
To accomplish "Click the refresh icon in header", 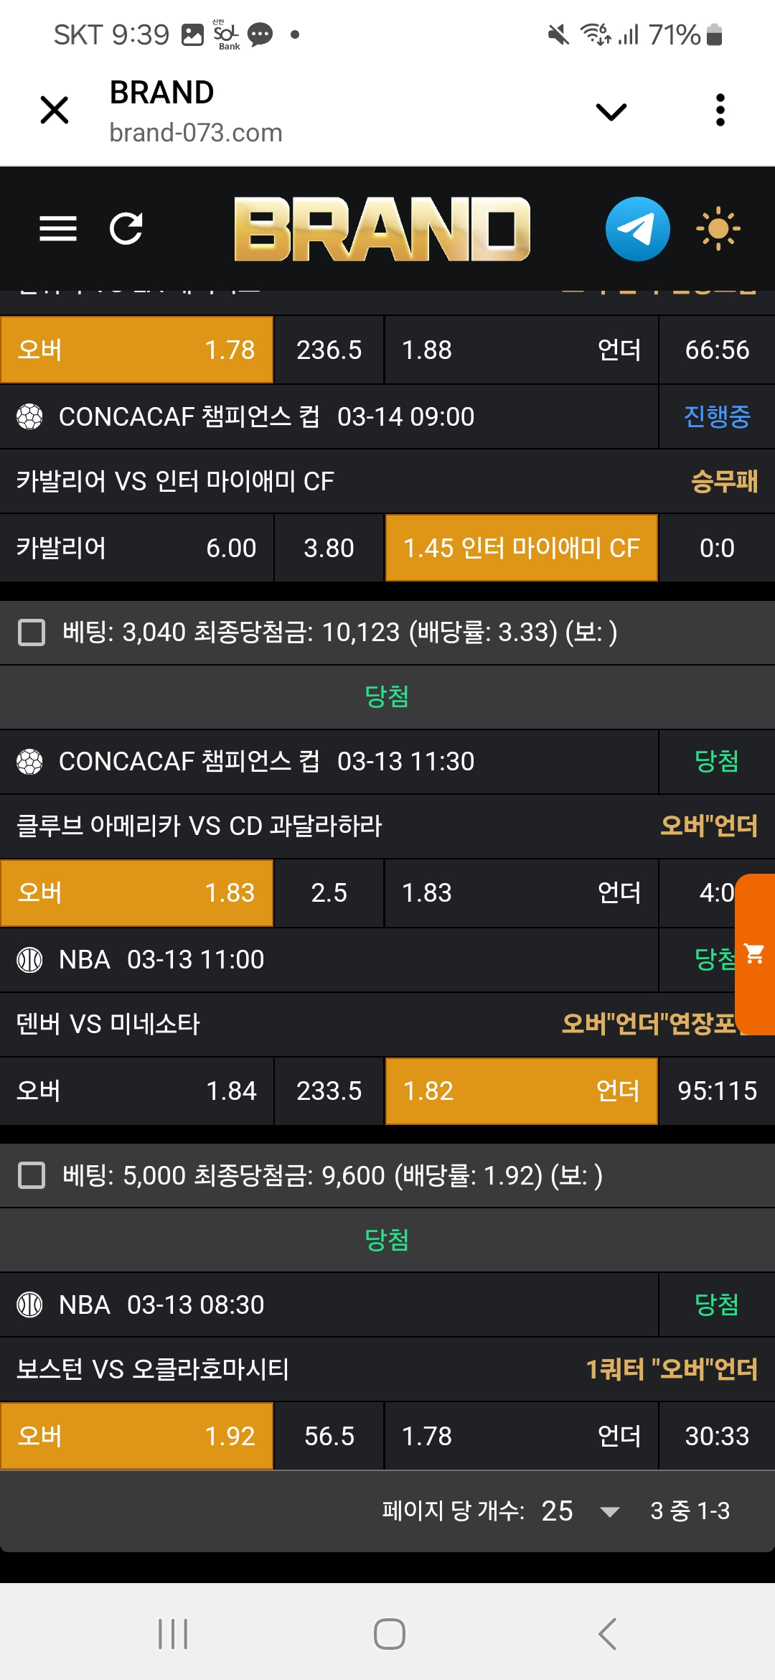I will [x=126, y=229].
